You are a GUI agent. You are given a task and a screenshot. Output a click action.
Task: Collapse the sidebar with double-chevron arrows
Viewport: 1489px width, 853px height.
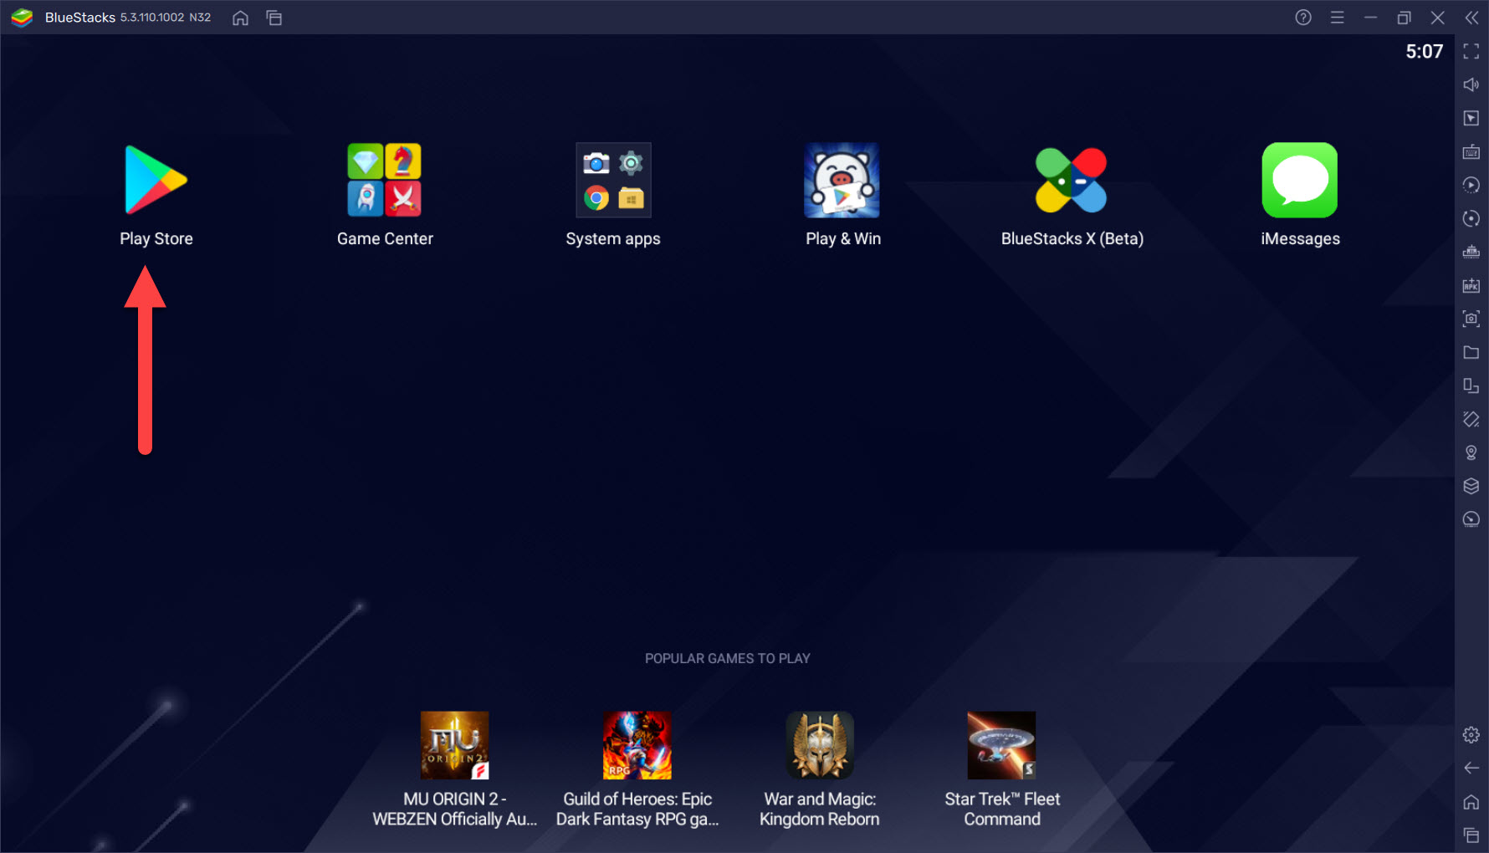point(1472,18)
